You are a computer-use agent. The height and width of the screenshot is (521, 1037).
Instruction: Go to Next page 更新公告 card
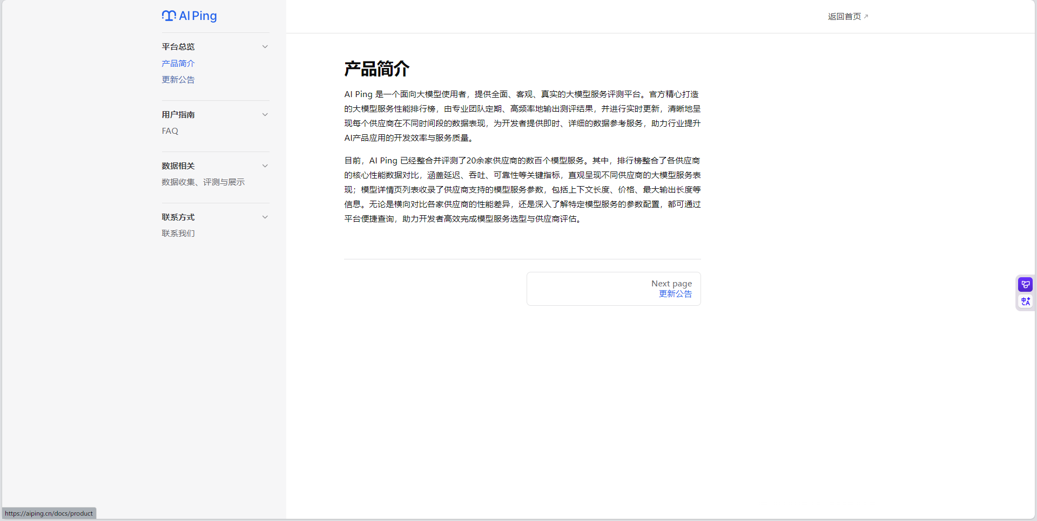(x=614, y=289)
